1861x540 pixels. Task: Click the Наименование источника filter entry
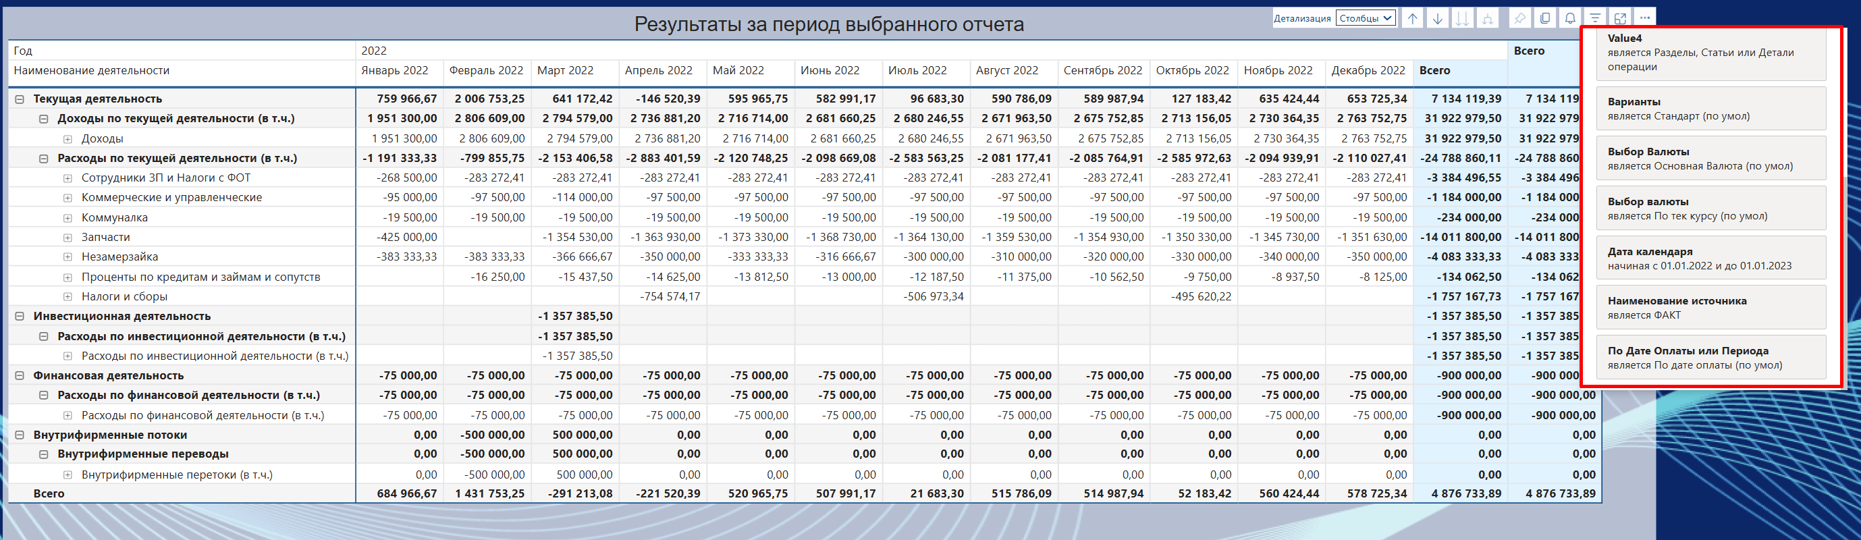pos(1710,307)
